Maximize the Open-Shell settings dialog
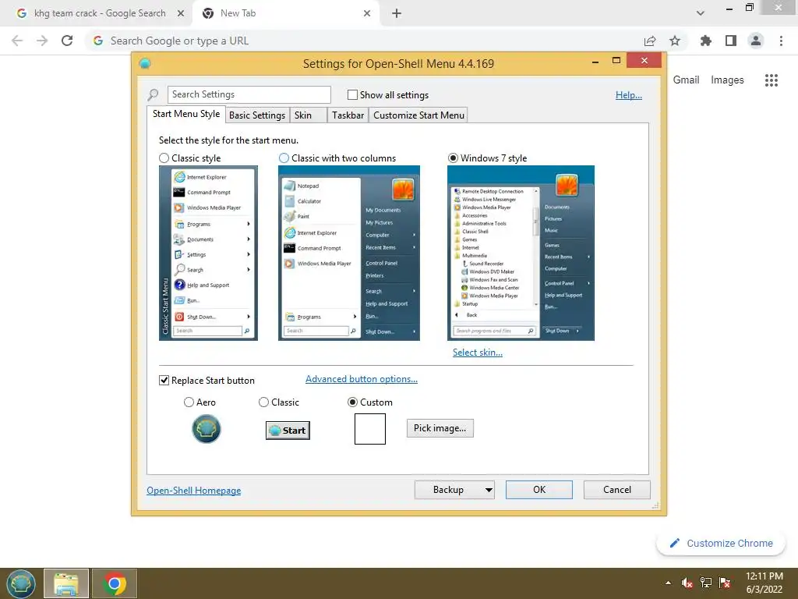This screenshot has height=599, width=798. (x=616, y=61)
